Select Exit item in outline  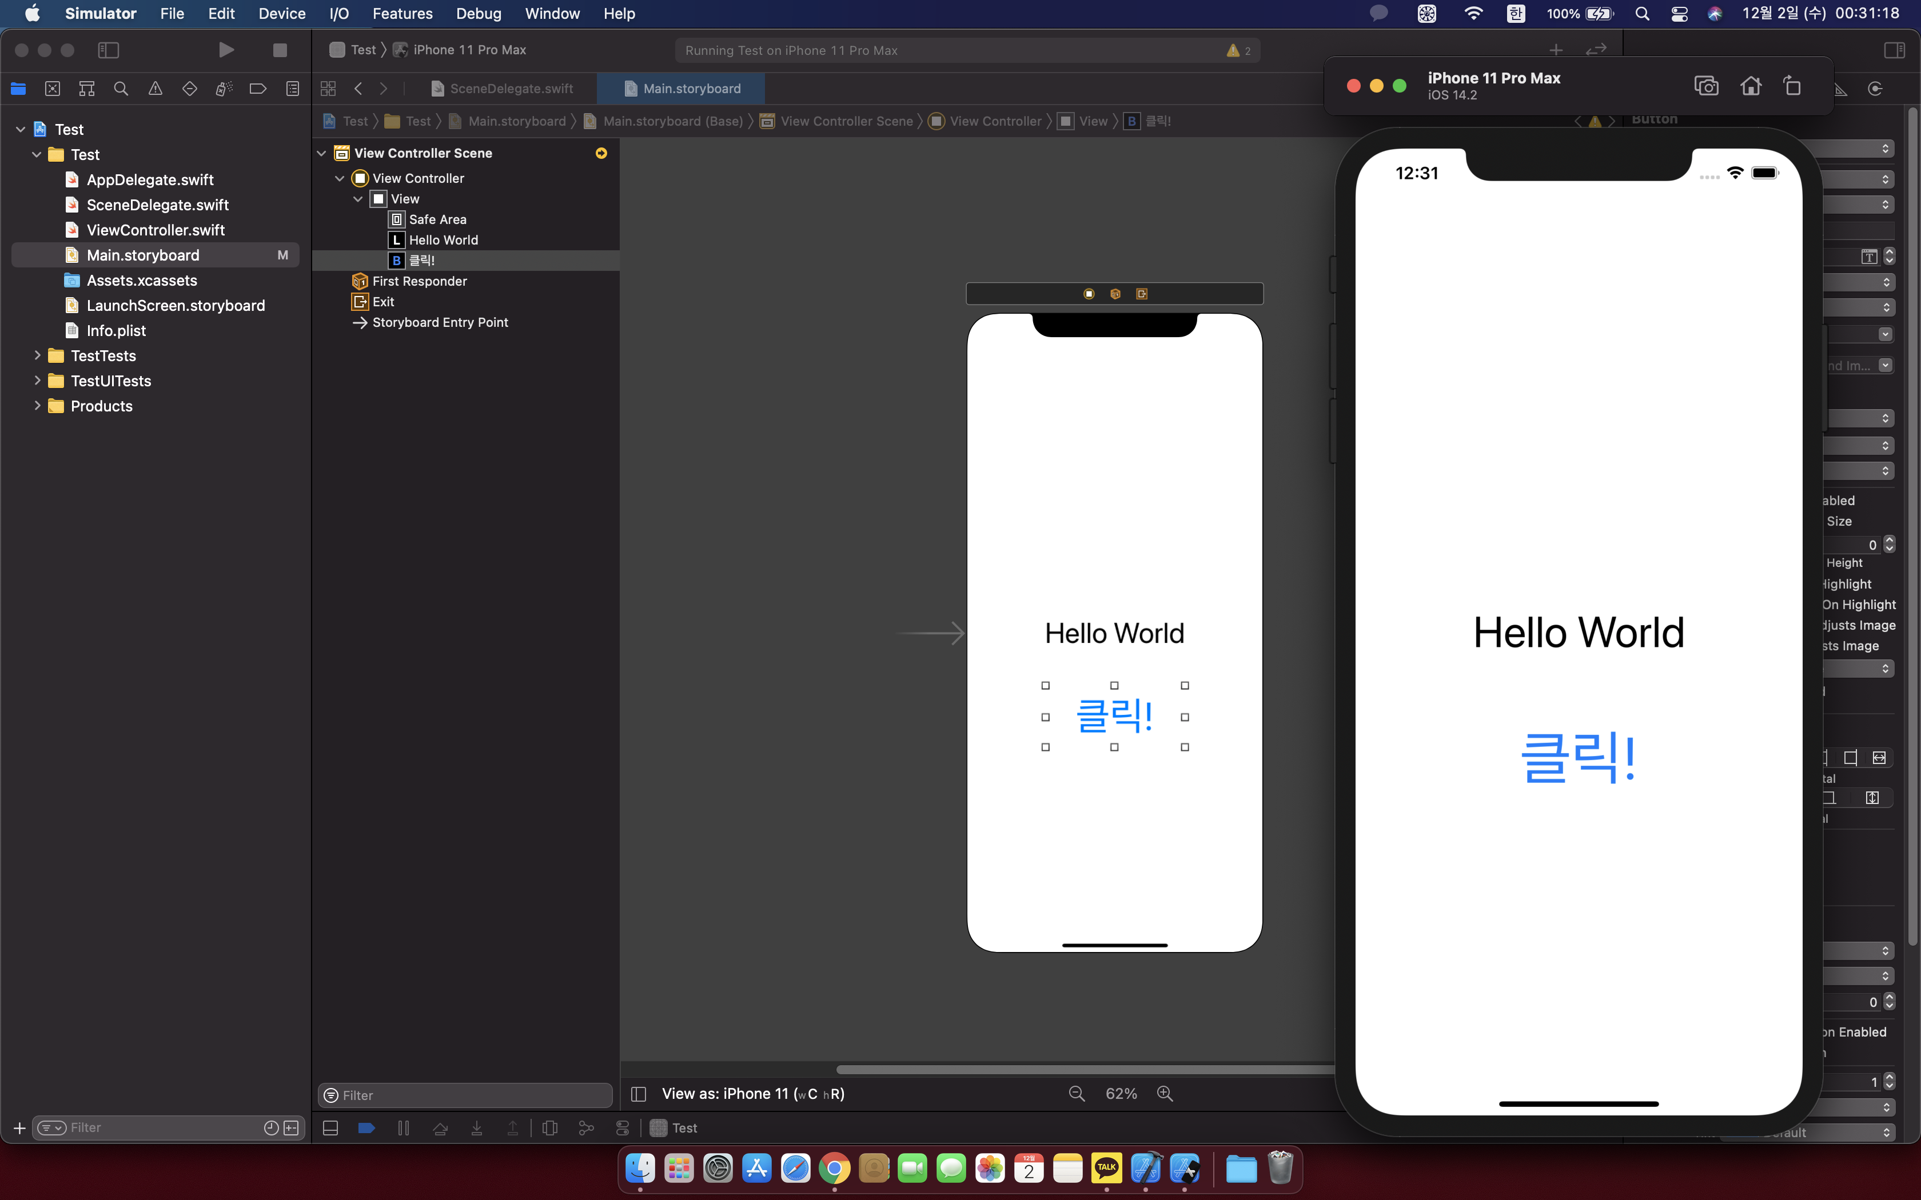click(x=382, y=302)
